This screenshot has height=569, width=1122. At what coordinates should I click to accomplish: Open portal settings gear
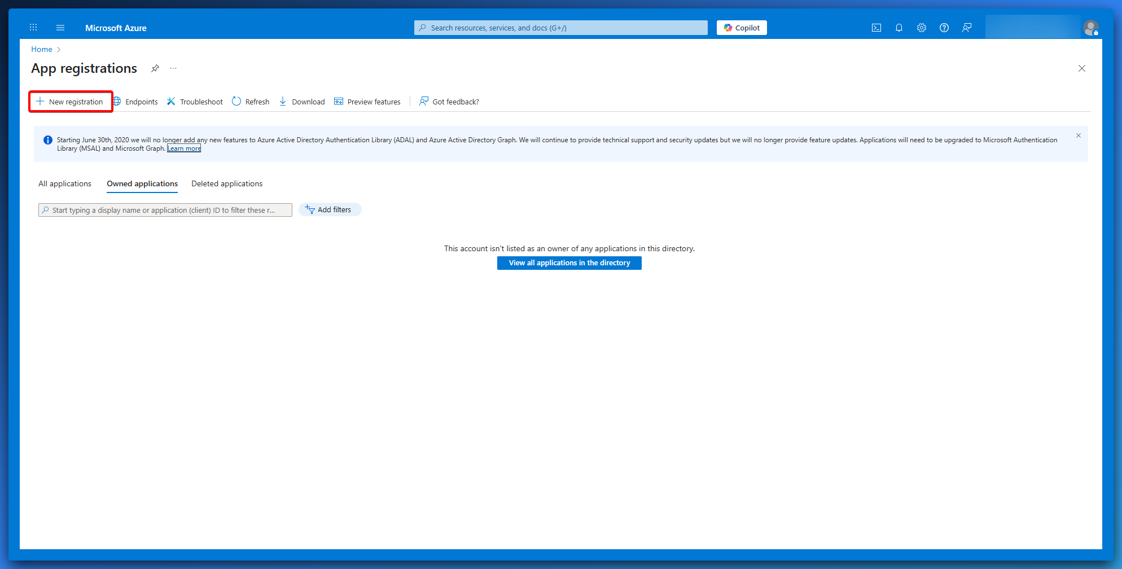pos(922,28)
